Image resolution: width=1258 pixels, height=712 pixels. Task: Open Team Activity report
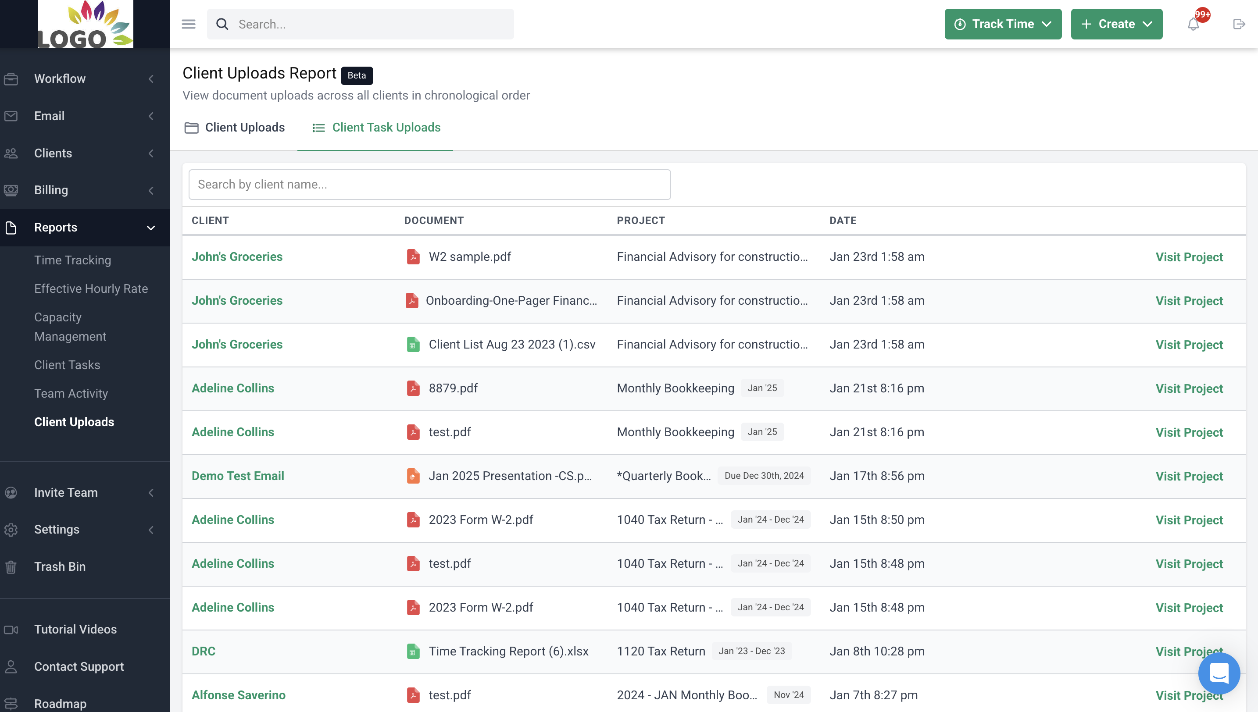pyautogui.click(x=71, y=393)
